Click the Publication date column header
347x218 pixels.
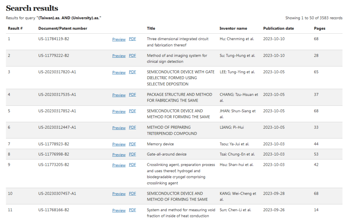(x=279, y=29)
